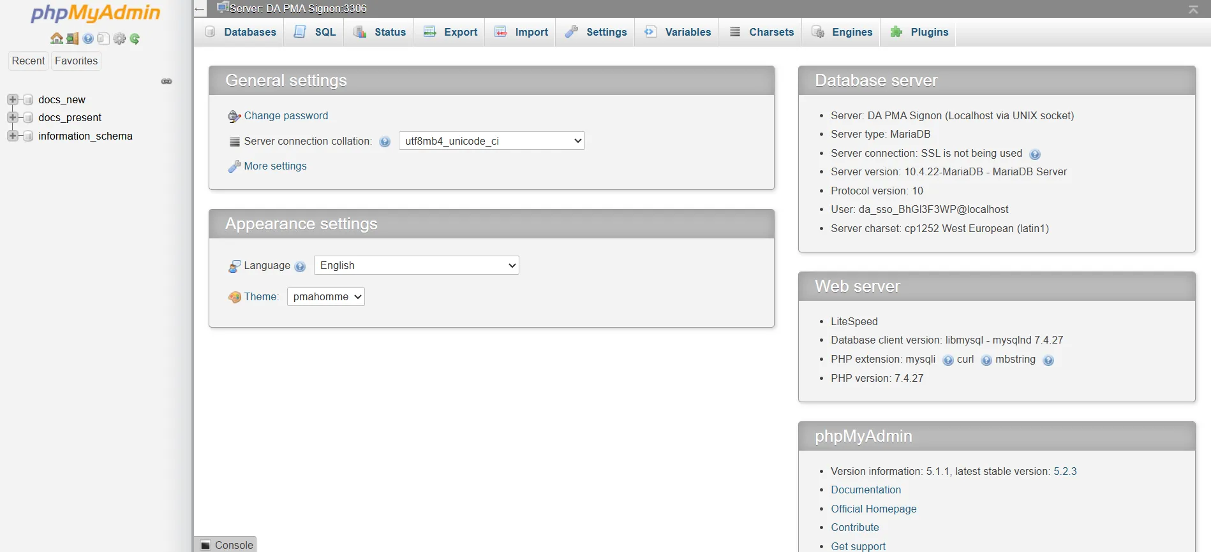Open the server connection collation dropdown
1211x552 pixels.
click(492, 141)
